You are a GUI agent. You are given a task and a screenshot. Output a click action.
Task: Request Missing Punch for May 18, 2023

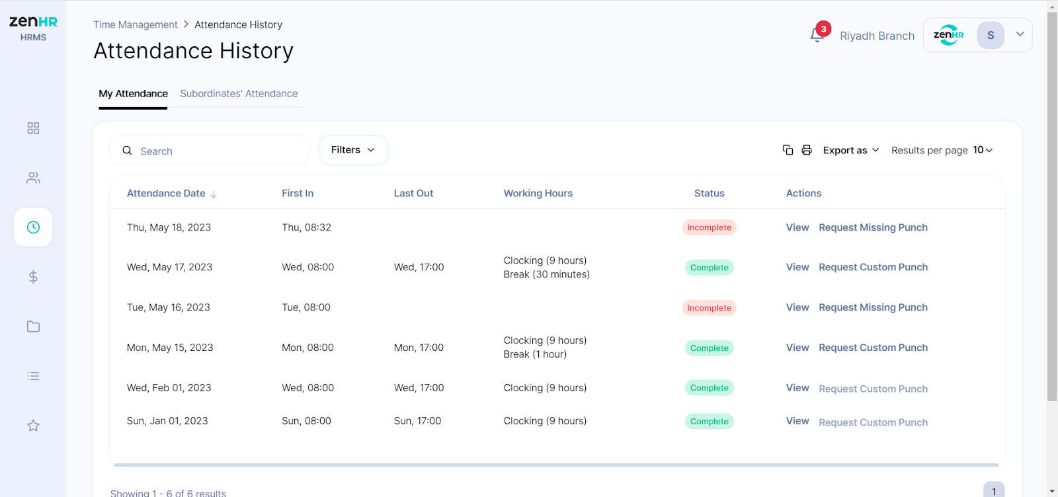[x=873, y=227]
